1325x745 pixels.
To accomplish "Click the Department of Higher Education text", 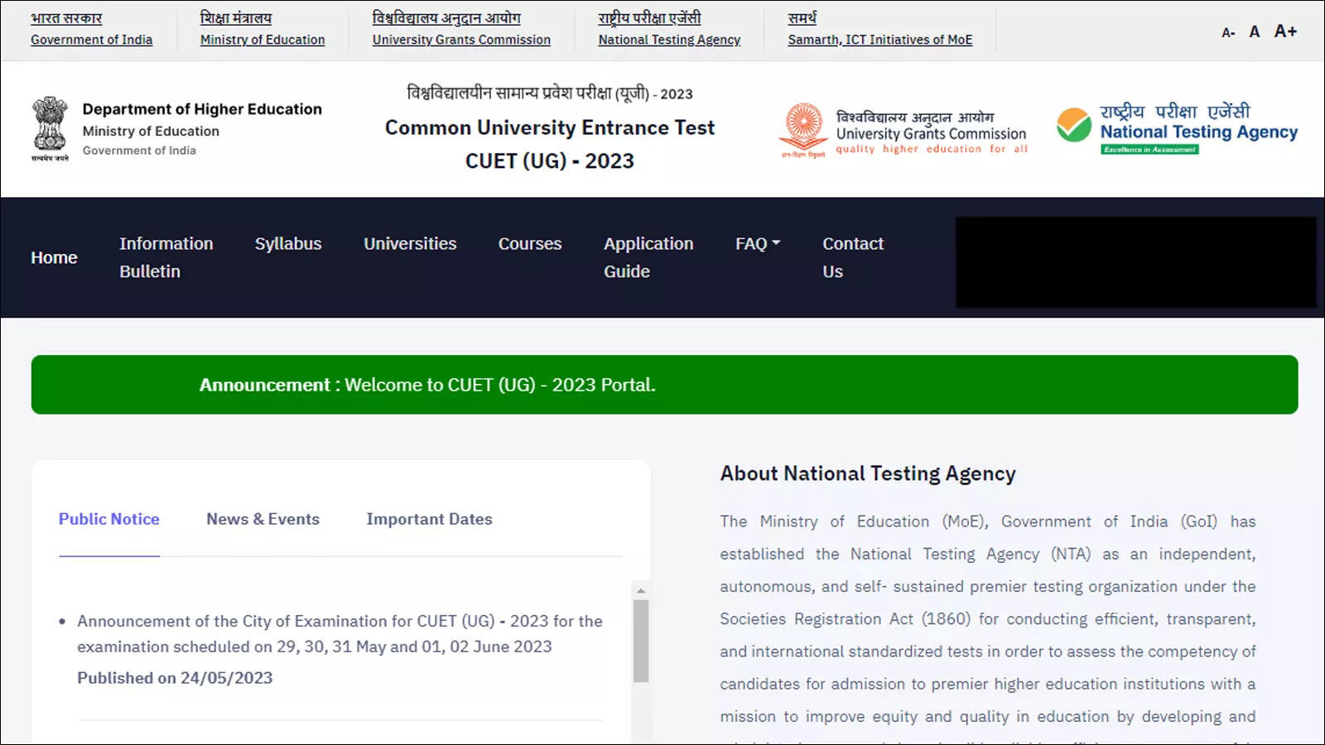I will [x=202, y=109].
